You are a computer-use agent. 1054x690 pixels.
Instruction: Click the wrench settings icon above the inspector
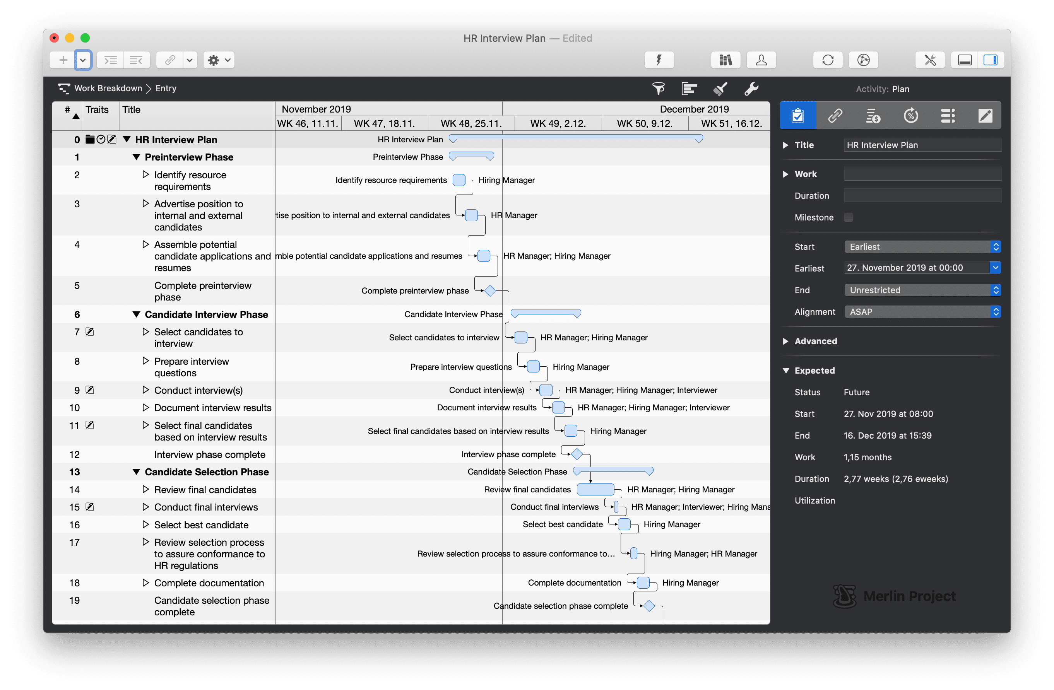click(751, 89)
